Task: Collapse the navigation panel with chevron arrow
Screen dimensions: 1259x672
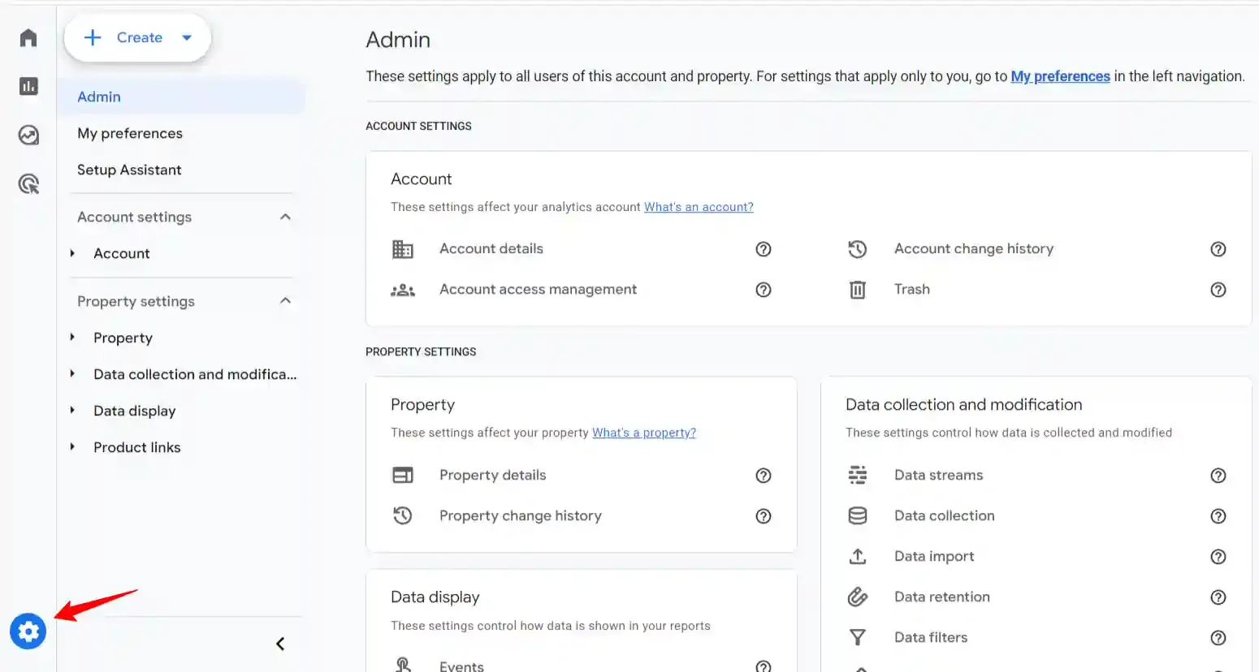Action: click(280, 644)
